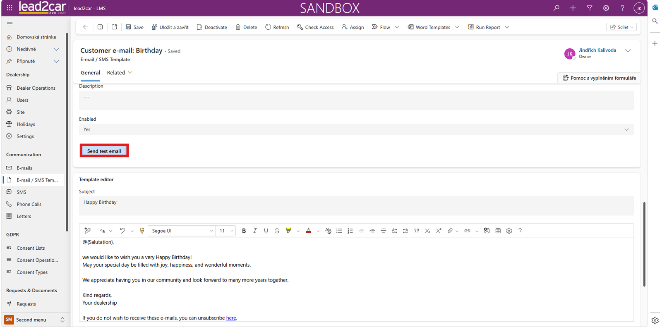Expand the Nedávné sidebar section
This screenshot has width=662, height=327.
coord(56,49)
